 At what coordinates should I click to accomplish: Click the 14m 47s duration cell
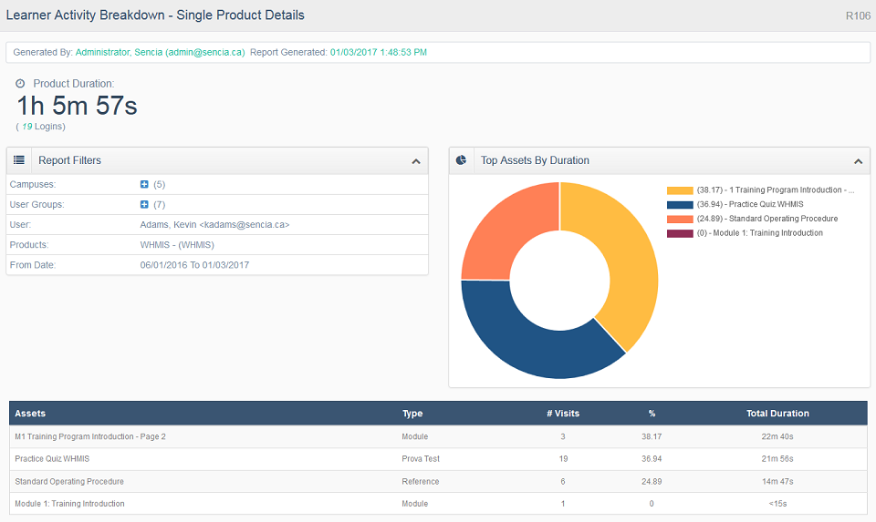(777, 481)
